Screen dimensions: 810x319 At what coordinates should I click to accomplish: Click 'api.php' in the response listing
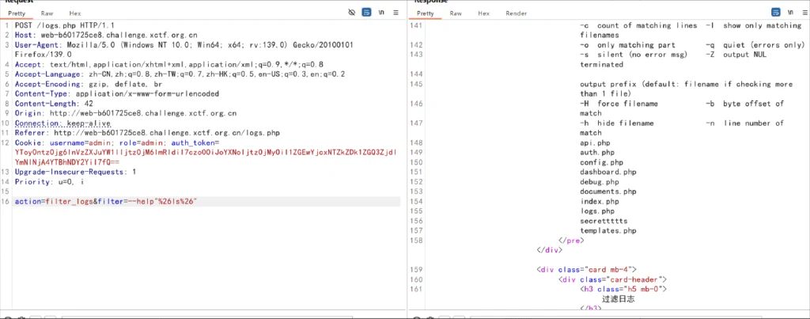[595, 142]
